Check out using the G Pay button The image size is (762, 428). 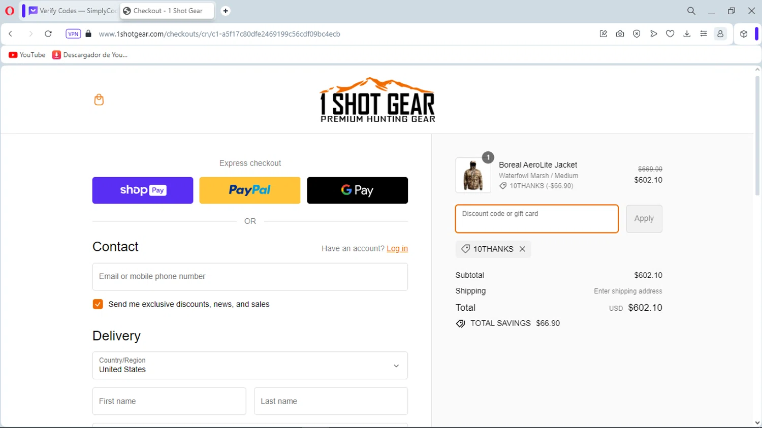point(357,190)
